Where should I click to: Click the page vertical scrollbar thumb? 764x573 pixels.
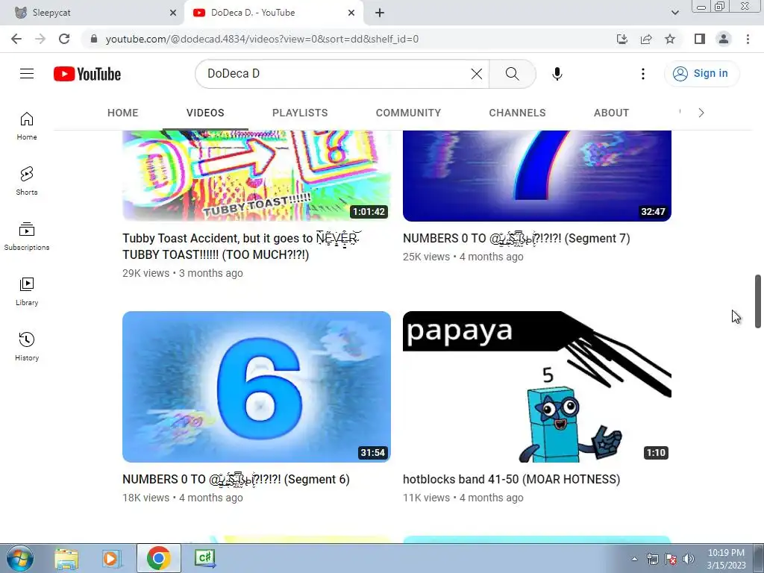click(x=758, y=301)
